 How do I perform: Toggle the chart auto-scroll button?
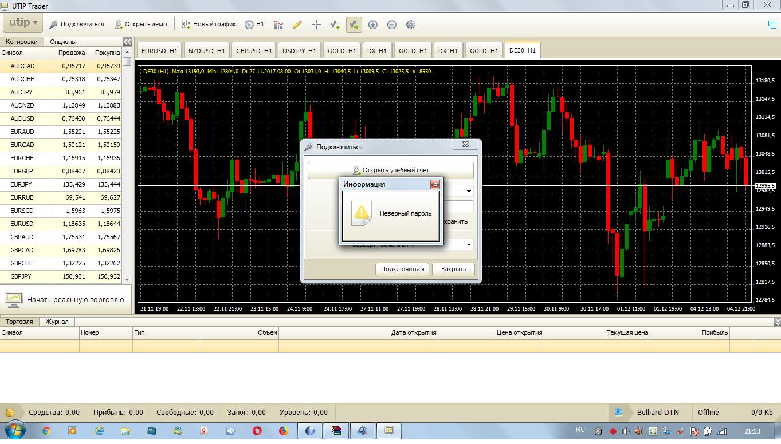[354, 25]
